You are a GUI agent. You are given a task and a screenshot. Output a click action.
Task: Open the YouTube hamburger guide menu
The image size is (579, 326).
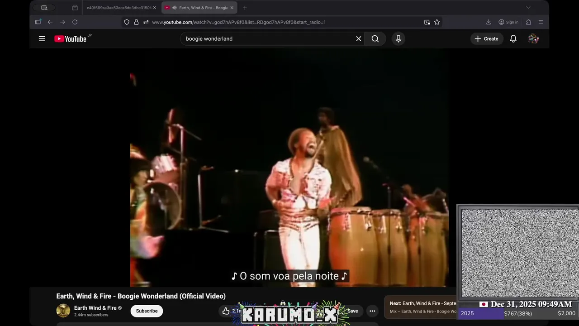42,39
